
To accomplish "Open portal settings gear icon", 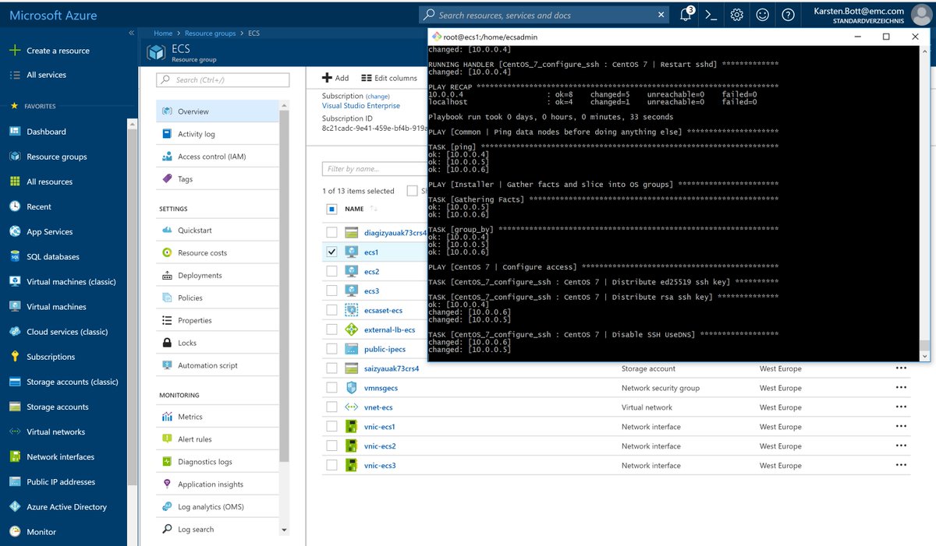I will 736,14.
